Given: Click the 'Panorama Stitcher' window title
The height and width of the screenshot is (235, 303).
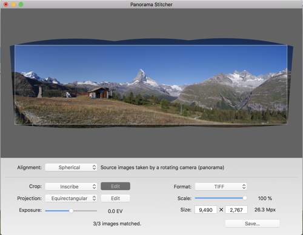Looking at the screenshot, I should tap(151, 4).
